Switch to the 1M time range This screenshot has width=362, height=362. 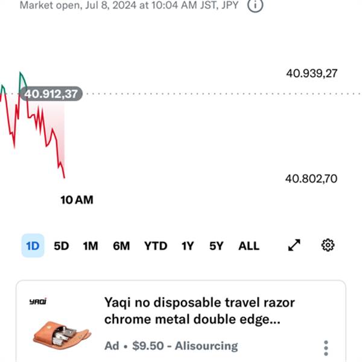pyautogui.click(x=91, y=246)
